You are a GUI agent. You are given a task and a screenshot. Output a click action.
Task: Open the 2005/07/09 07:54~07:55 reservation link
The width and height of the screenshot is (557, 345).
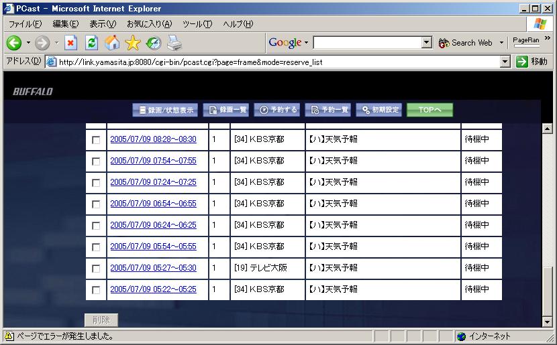coord(153,161)
